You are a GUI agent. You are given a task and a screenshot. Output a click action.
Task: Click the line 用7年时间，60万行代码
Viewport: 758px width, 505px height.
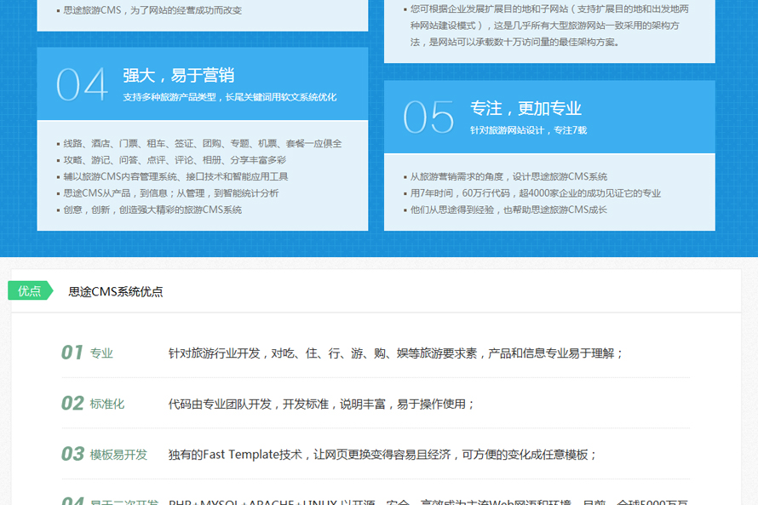535,193
